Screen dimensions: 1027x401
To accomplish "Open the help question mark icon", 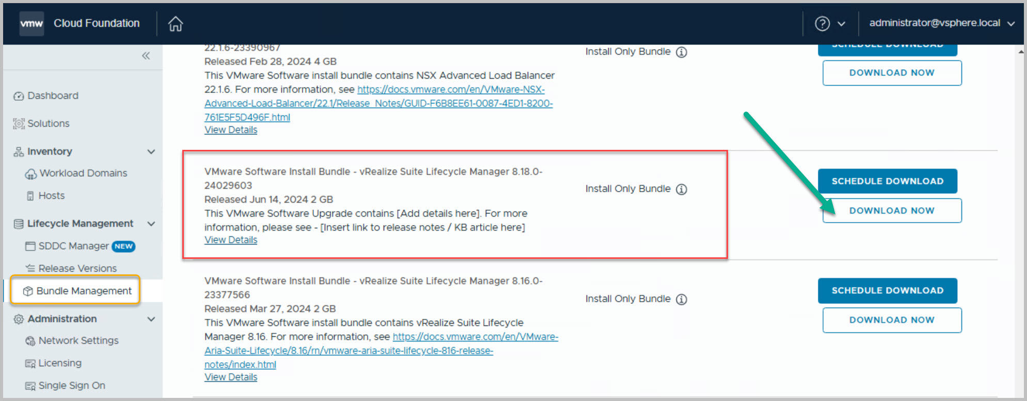I will click(822, 23).
